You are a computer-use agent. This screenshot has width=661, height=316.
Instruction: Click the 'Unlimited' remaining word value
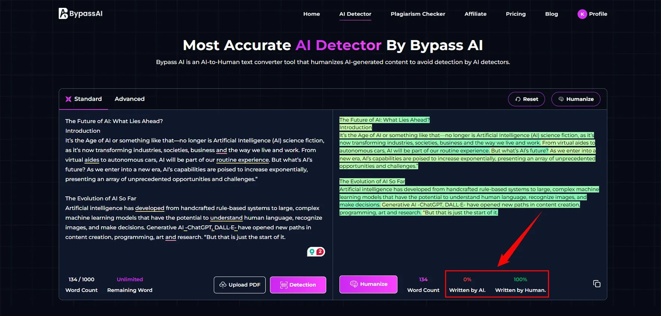[x=130, y=280]
